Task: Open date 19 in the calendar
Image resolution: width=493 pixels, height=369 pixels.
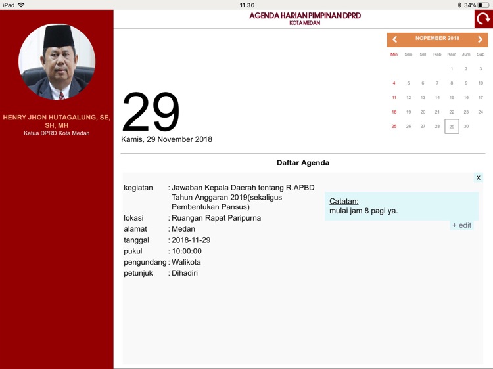Action: click(408, 112)
